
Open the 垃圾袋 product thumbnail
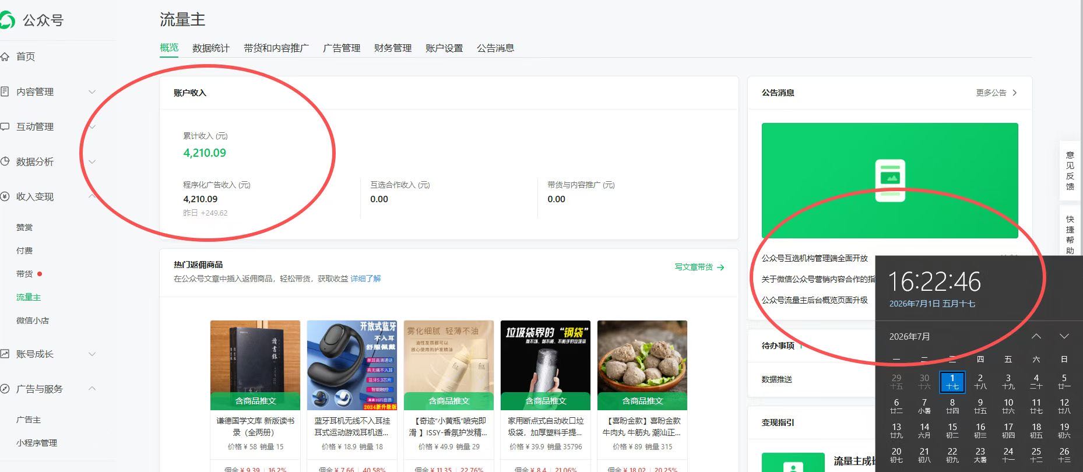pos(546,365)
